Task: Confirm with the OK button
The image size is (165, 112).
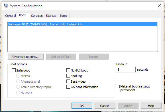Action: click(82, 105)
